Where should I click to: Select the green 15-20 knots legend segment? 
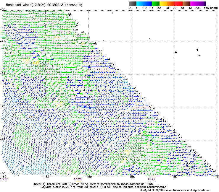tap(156, 4)
